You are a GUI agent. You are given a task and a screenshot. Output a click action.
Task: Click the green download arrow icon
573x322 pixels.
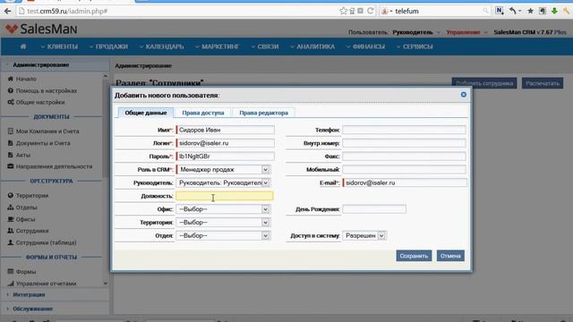coord(554,11)
